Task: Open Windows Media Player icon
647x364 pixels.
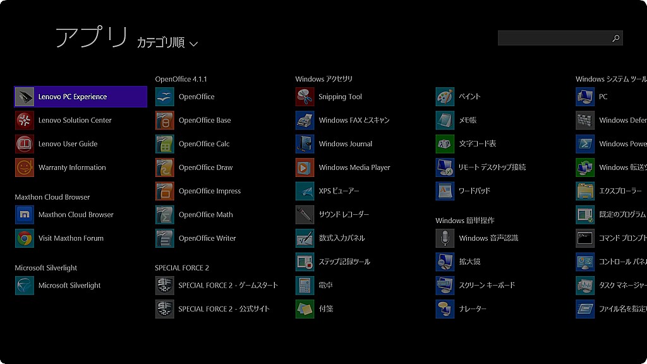Action: 305,167
